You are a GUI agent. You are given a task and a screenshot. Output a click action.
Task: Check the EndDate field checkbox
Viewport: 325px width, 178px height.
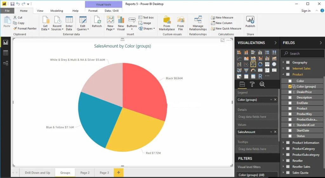(x=290, y=103)
